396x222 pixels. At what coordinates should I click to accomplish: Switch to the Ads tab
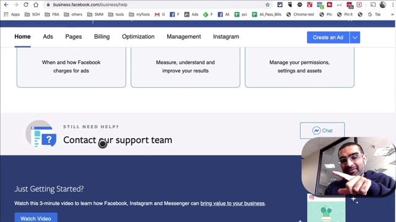(x=48, y=37)
